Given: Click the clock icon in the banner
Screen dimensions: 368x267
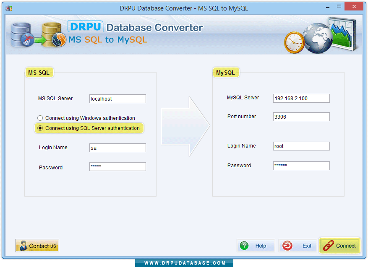Looking at the screenshot, I should point(294,42).
